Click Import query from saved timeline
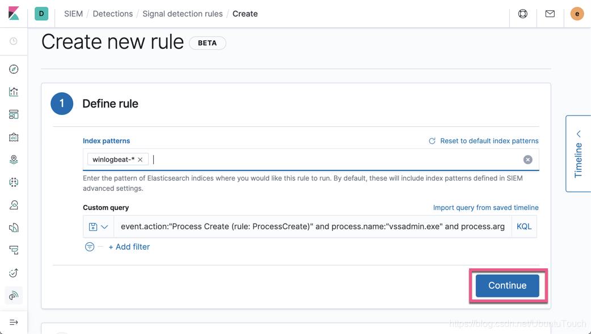 pos(486,208)
